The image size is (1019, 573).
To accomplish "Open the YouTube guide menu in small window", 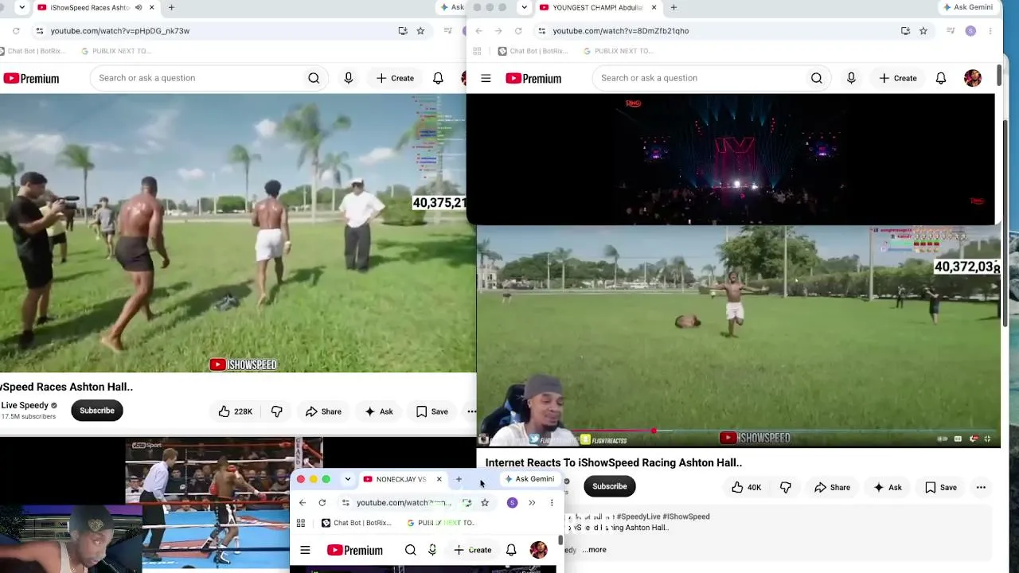I will point(305,550).
